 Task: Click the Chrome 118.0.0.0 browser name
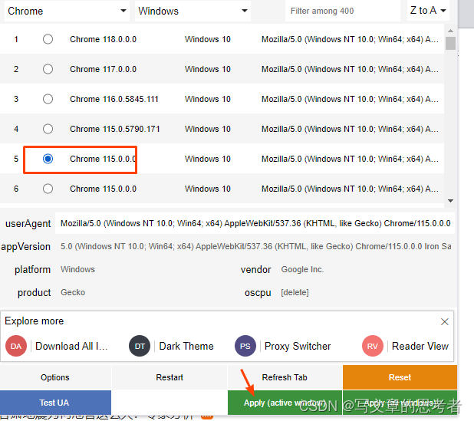pos(103,39)
